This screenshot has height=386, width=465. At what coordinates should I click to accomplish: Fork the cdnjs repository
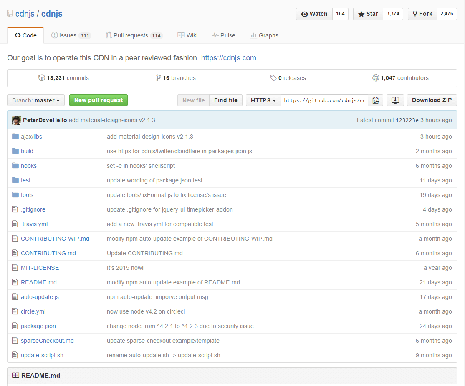tap(422, 14)
